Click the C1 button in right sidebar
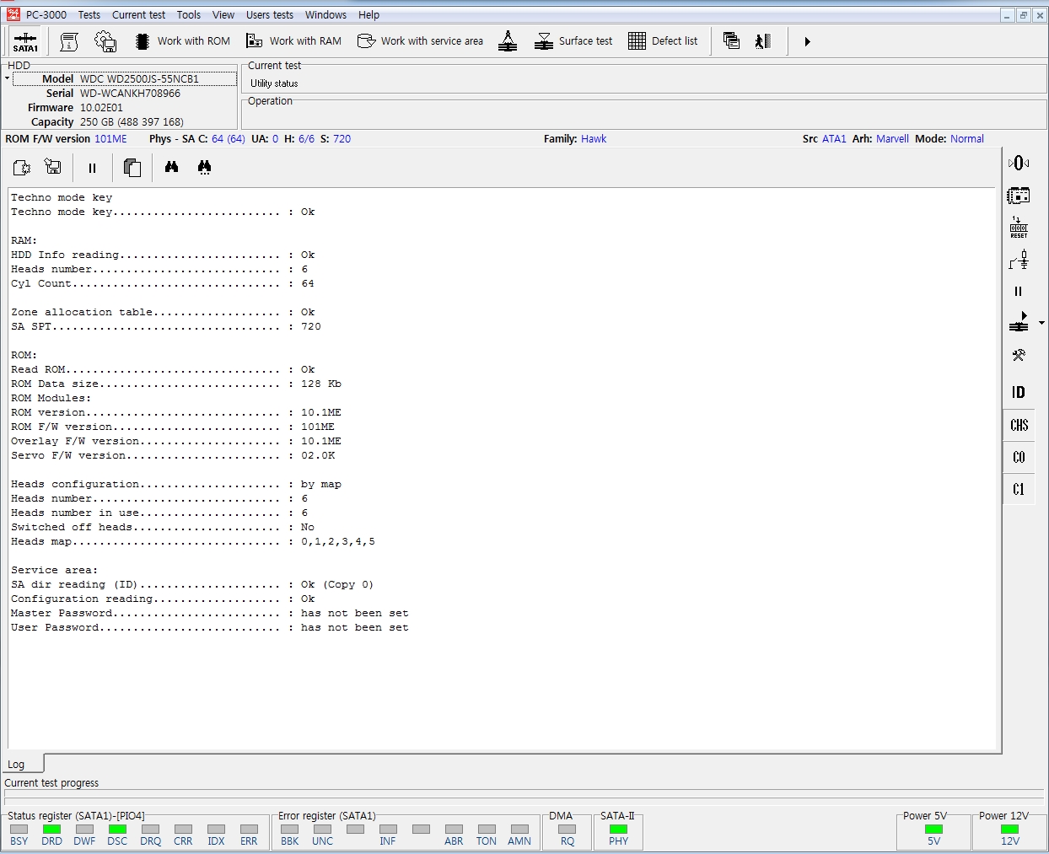Screen dimensions: 1049x854 tap(1019, 489)
